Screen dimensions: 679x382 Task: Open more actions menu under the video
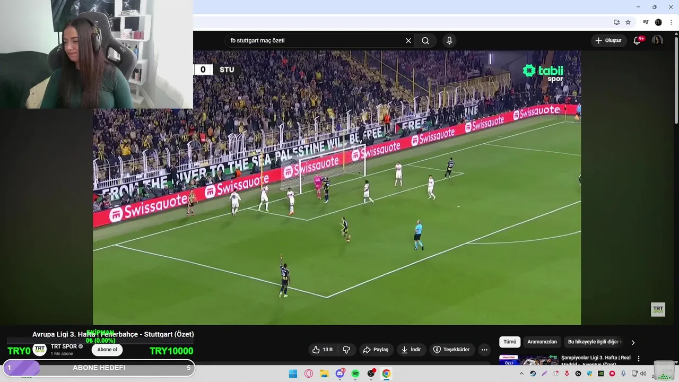(x=484, y=350)
